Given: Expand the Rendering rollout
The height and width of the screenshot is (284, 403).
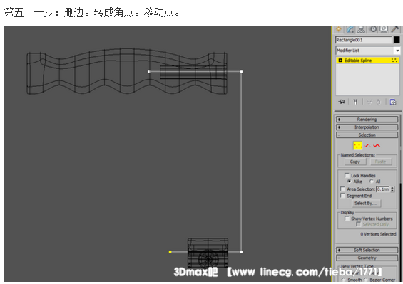Looking at the screenshot, I should pyautogui.click(x=367, y=120).
